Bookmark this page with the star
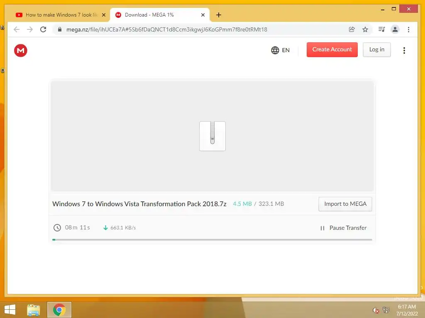The width and height of the screenshot is (425, 318). (365, 29)
